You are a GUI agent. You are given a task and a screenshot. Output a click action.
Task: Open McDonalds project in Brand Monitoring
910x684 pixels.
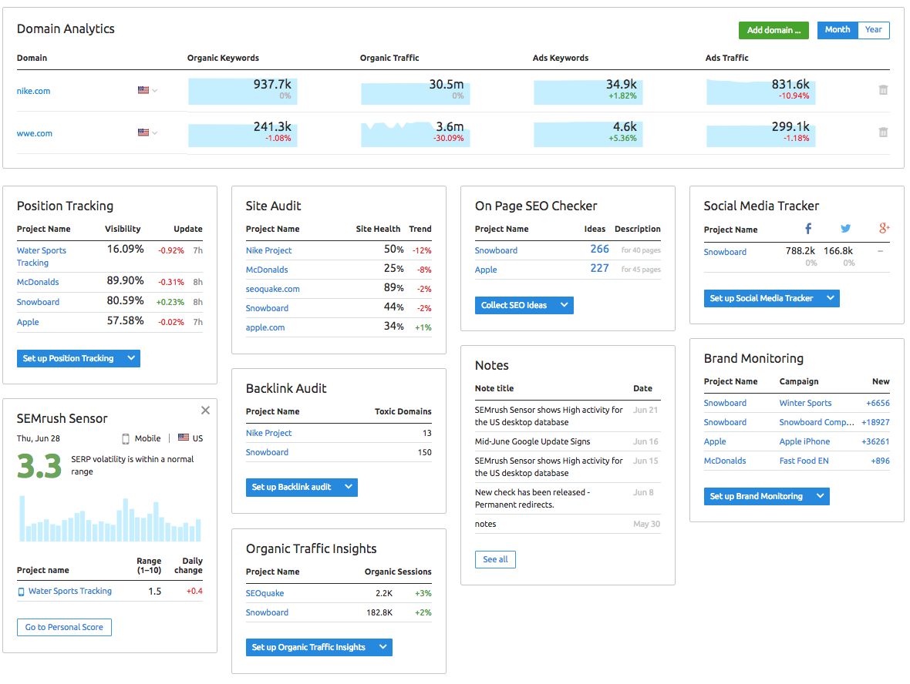(725, 461)
